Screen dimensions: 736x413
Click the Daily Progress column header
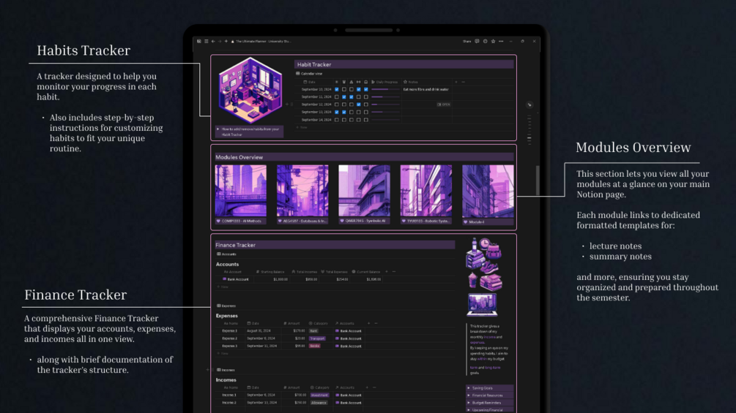click(x=385, y=82)
